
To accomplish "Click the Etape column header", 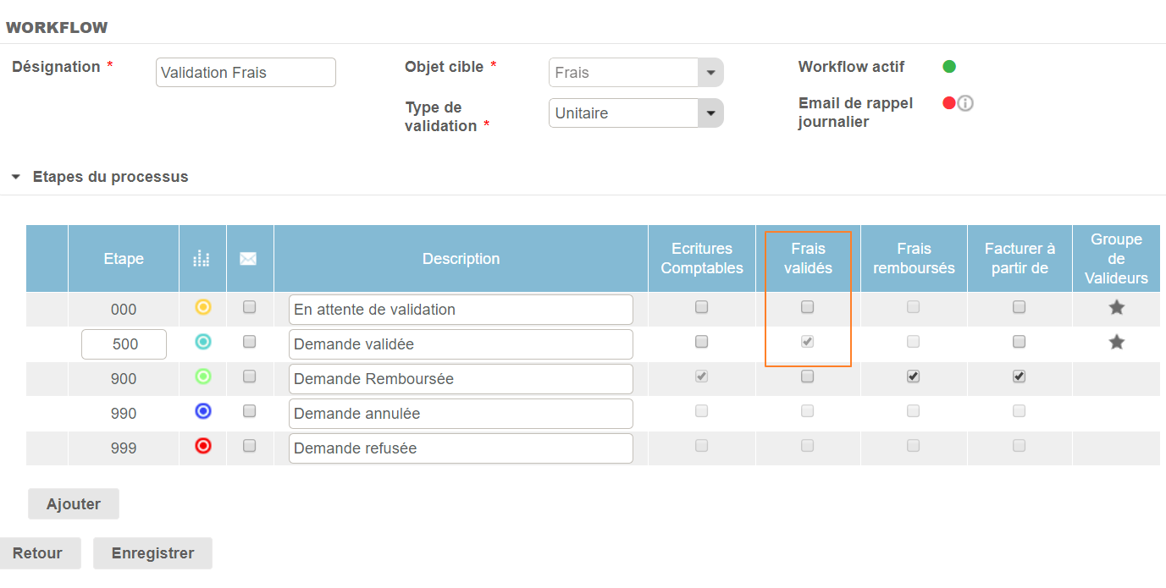I will click(x=124, y=259).
